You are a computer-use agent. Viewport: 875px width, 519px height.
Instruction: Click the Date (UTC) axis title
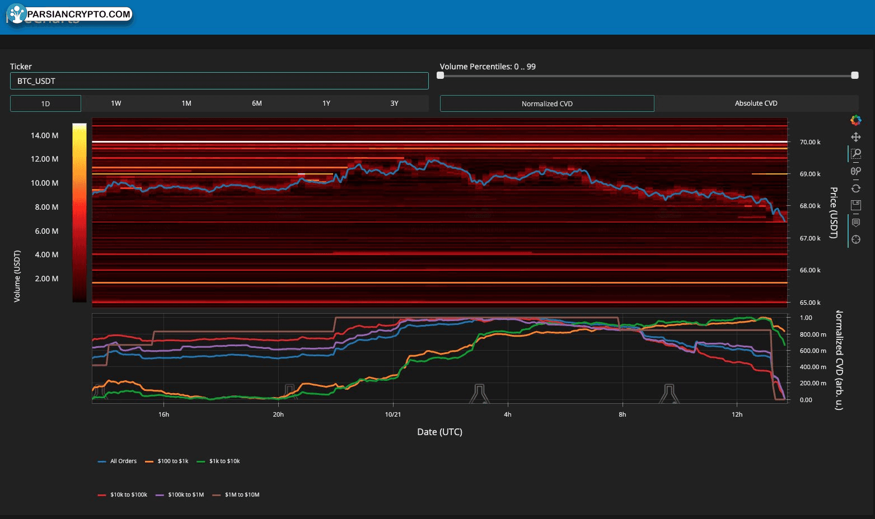pyautogui.click(x=439, y=432)
